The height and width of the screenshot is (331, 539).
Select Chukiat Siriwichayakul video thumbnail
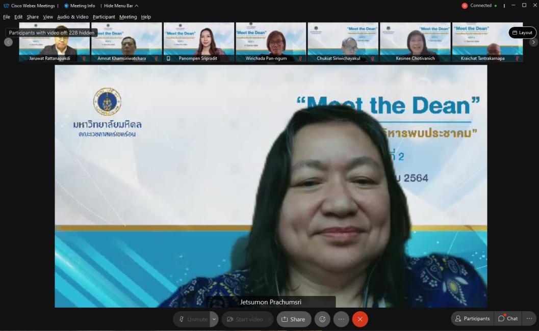point(343,42)
